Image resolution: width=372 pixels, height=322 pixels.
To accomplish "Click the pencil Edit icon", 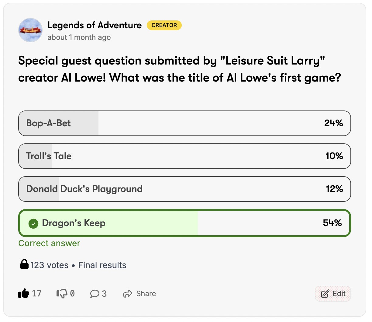I will (325, 294).
